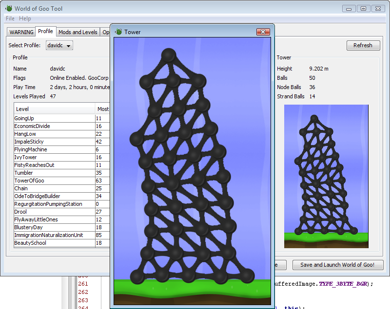The image size is (390, 309).
Task: Open the davidc profile dropdown
Action: (59, 45)
